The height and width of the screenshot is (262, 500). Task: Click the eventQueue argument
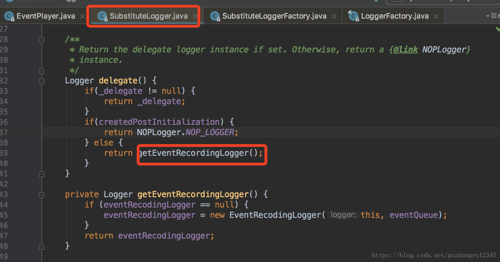tap(414, 215)
